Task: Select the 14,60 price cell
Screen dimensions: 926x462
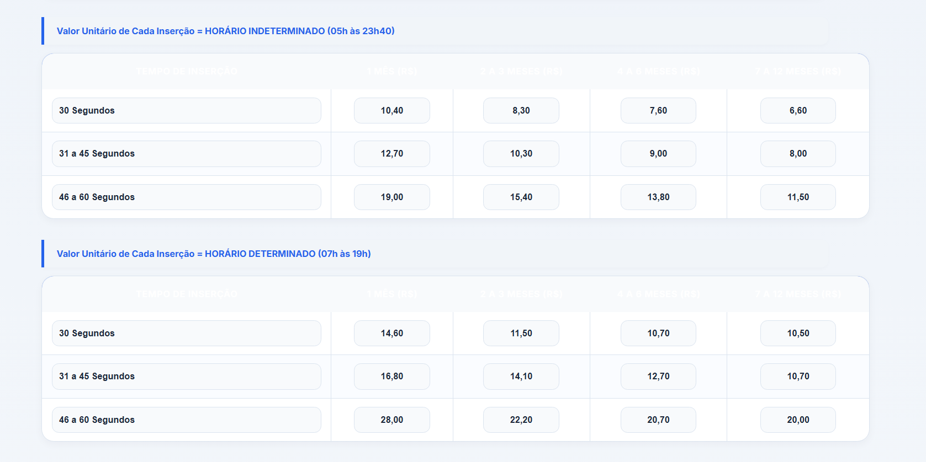Action: click(x=392, y=333)
